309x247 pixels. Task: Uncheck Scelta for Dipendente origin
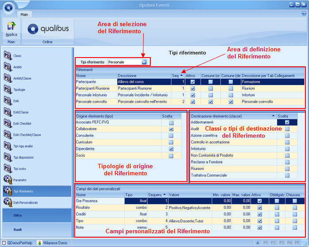coord(171,149)
